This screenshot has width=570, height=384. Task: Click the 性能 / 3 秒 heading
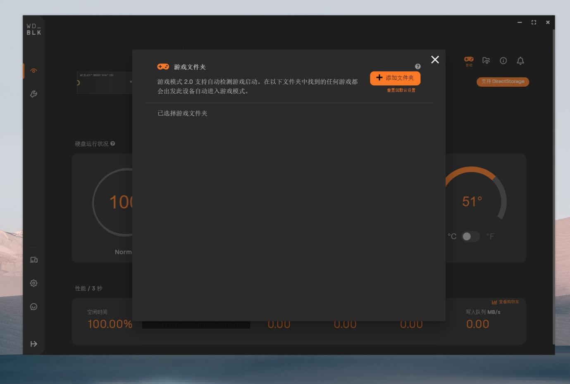[x=88, y=289]
